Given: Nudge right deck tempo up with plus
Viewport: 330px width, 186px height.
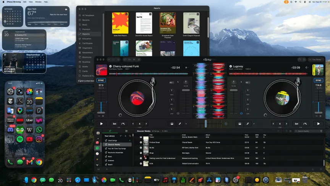Looking at the screenshot, I should coord(320,116).
